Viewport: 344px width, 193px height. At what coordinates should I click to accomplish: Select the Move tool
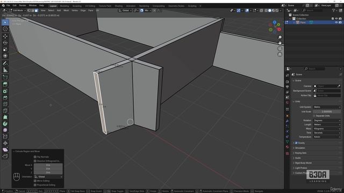coord(5,36)
